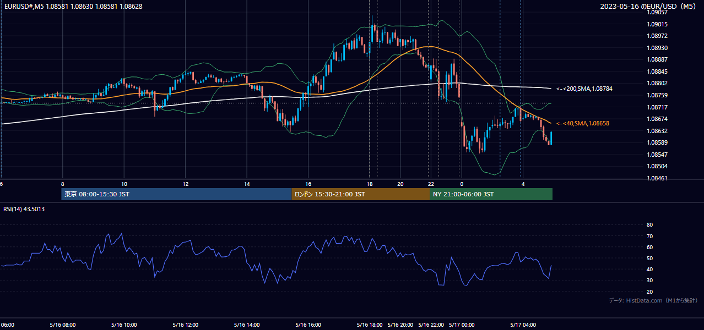
Task: Click hour label 4 under price chart
Action: click(523, 184)
